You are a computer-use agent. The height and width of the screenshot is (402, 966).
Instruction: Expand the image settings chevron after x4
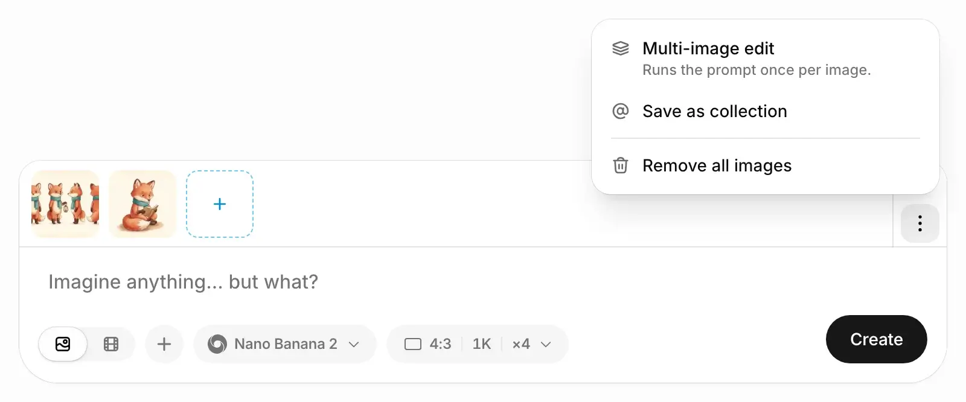[x=546, y=344]
